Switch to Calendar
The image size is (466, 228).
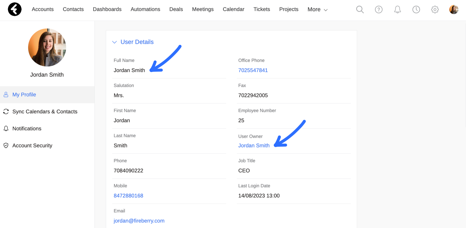(x=234, y=9)
